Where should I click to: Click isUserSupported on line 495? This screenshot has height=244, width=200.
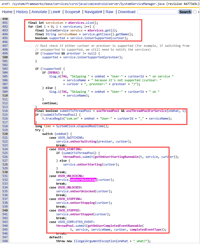[x=97, y=38]
